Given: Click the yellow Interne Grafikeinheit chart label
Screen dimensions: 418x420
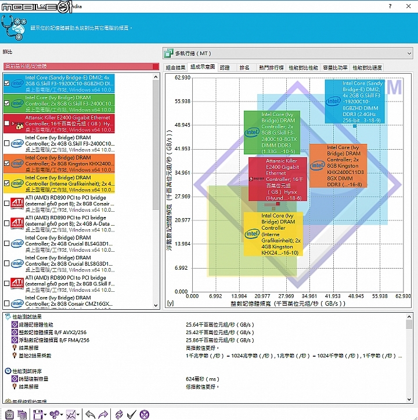Looking at the screenshot, I should [x=273, y=234].
